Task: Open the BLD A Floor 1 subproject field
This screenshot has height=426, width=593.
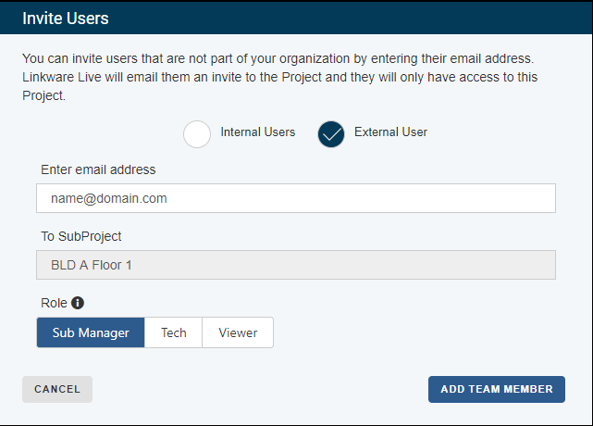Action: tap(296, 265)
